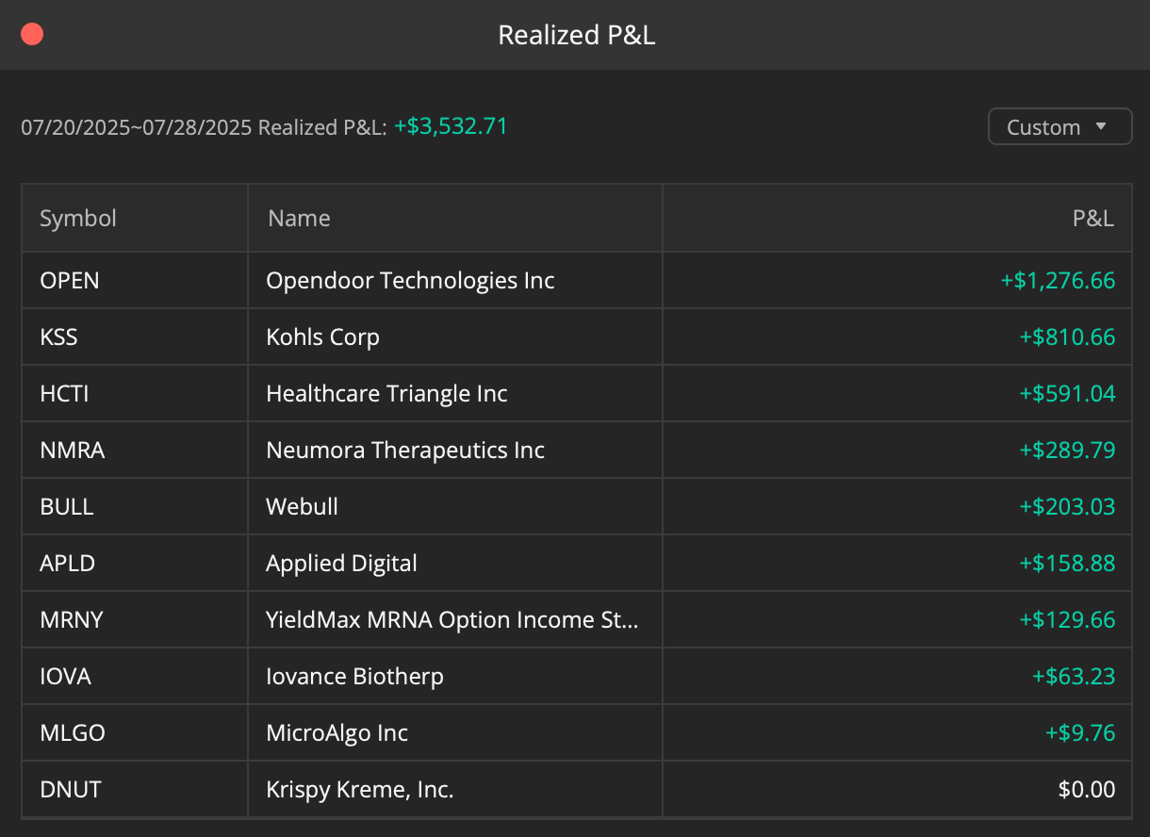Click the 07/20/2025~07/28/2025 date range text

[x=137, y=126]
